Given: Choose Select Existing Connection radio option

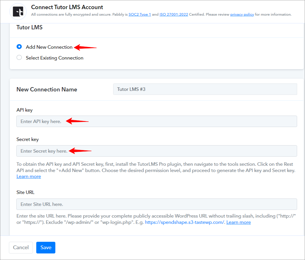Looking at the screenshot, I should 19,58.
